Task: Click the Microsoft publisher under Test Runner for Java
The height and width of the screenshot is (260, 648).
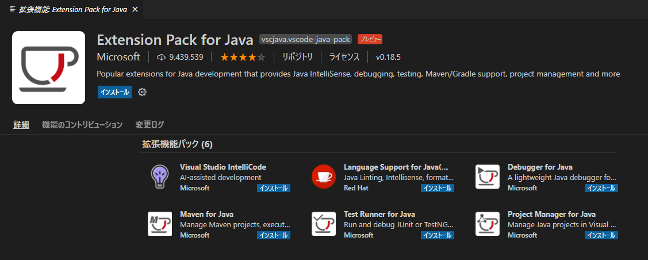Action: 358,235
